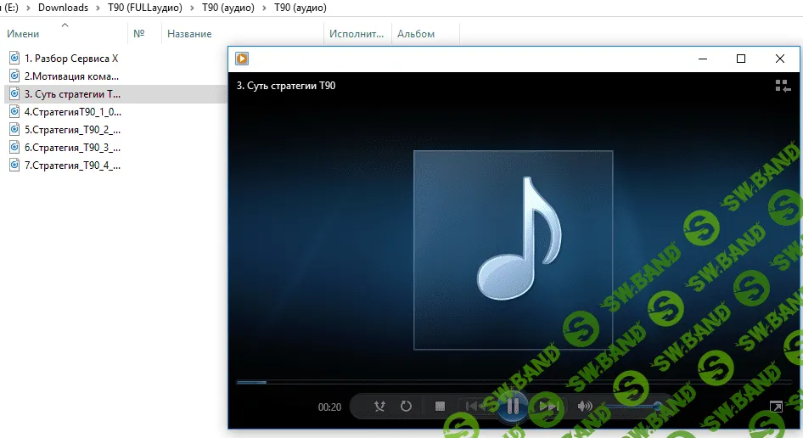Go to T90 (FULLаудио) breadcrumb folder

click(x=144, y=8)
